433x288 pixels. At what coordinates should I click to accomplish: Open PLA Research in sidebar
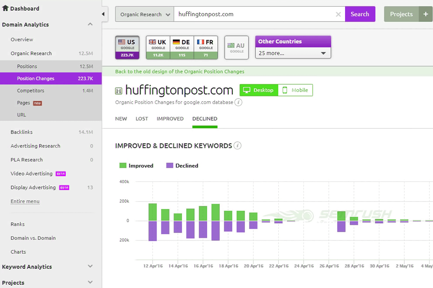point(27,160)
